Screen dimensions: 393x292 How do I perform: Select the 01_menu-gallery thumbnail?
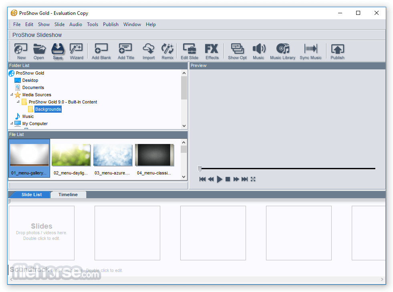tap(29, 158)
